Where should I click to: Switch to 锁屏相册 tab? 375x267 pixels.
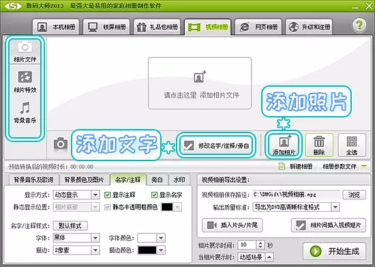pos(106,27)
